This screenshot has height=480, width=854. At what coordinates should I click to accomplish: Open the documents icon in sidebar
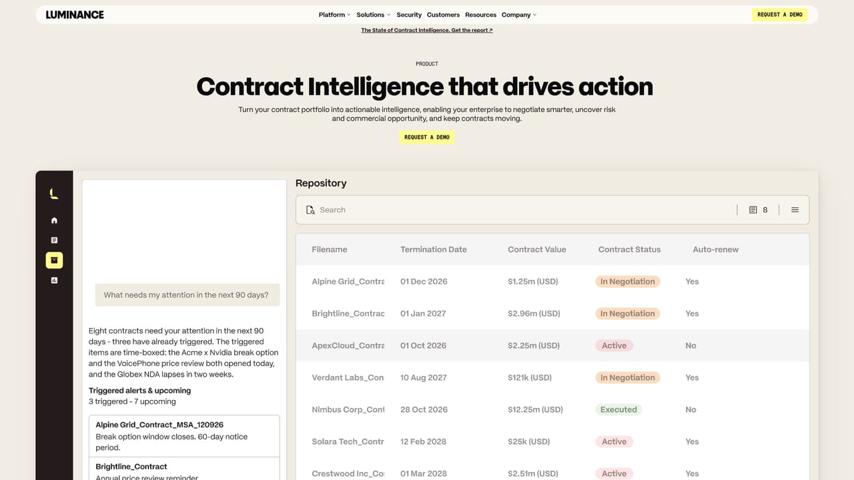click(x=54, y=240)
